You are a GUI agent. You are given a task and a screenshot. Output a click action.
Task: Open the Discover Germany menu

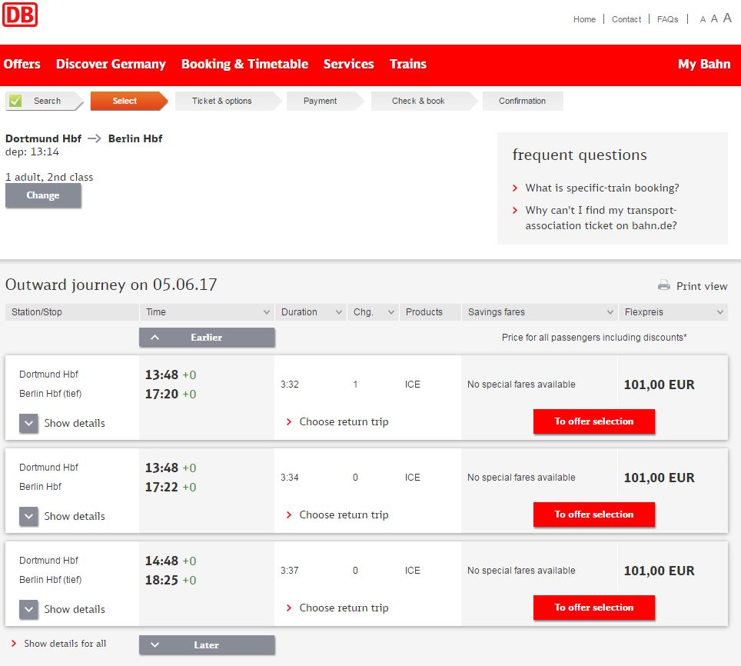[111, 65]
